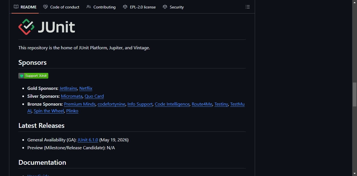Open the Code Intelligence sponsor link
357x176 pixels.
[x=172, y=104]
